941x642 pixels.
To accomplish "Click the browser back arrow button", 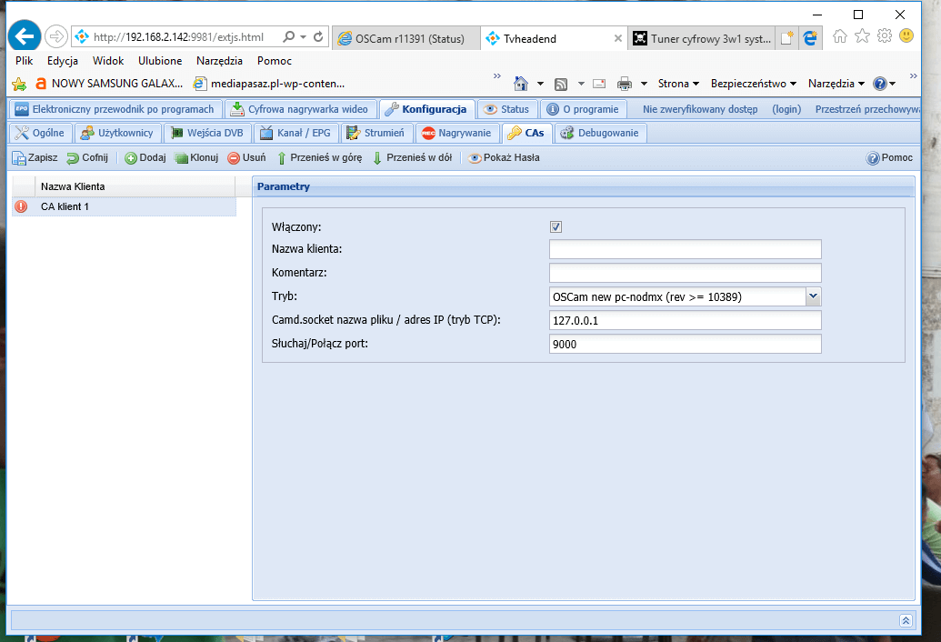I will pyautogui.click(x=24, y=36).
